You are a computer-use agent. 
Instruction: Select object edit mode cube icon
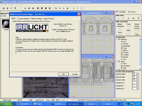pos(138,18)
